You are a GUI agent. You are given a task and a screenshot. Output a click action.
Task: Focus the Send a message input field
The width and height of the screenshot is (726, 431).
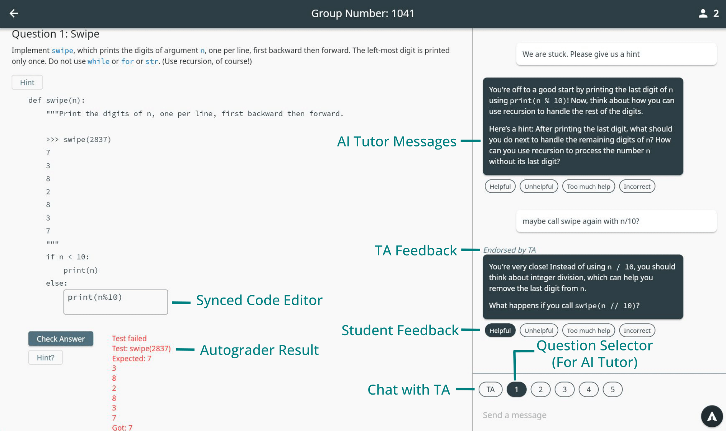point(587,415)
